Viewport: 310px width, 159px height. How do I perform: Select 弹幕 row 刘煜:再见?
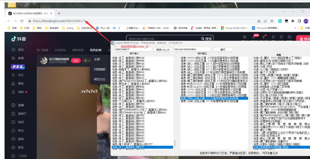[263, 66]
